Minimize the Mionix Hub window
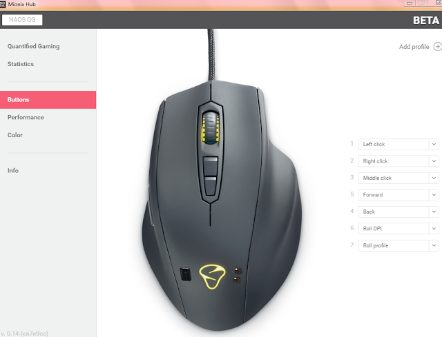Viewport: 442px width, 337px height. (x=410, y=3)
